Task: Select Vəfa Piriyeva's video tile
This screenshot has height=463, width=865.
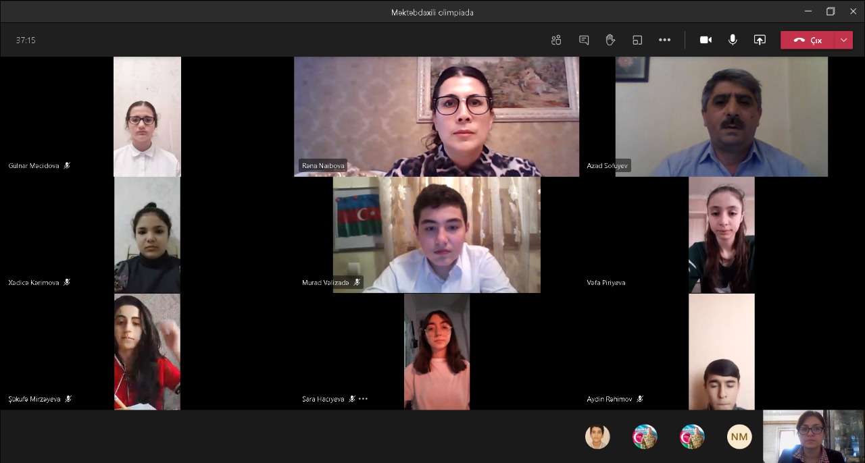Action: [722, 235]
